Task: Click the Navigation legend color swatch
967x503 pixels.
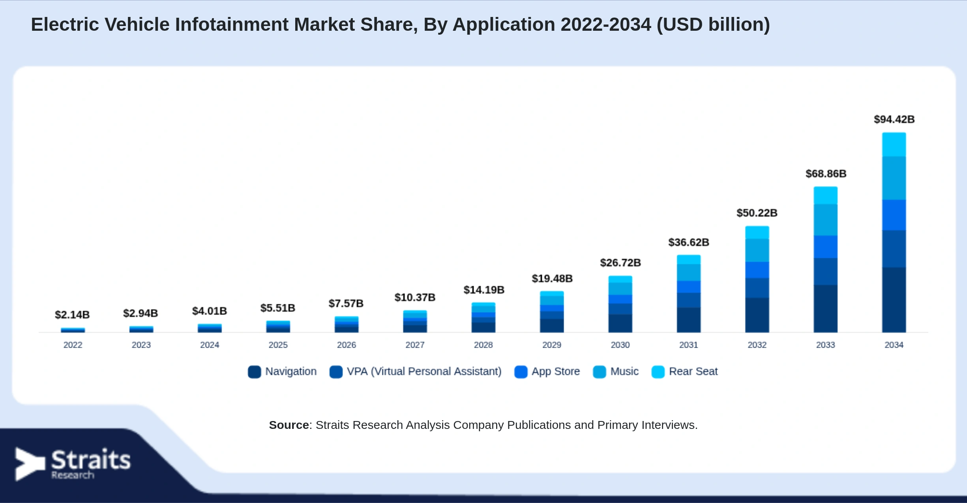Action: (x=254, y=372)
